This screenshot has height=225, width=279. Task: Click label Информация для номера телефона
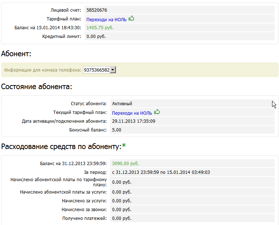(43, 70)
